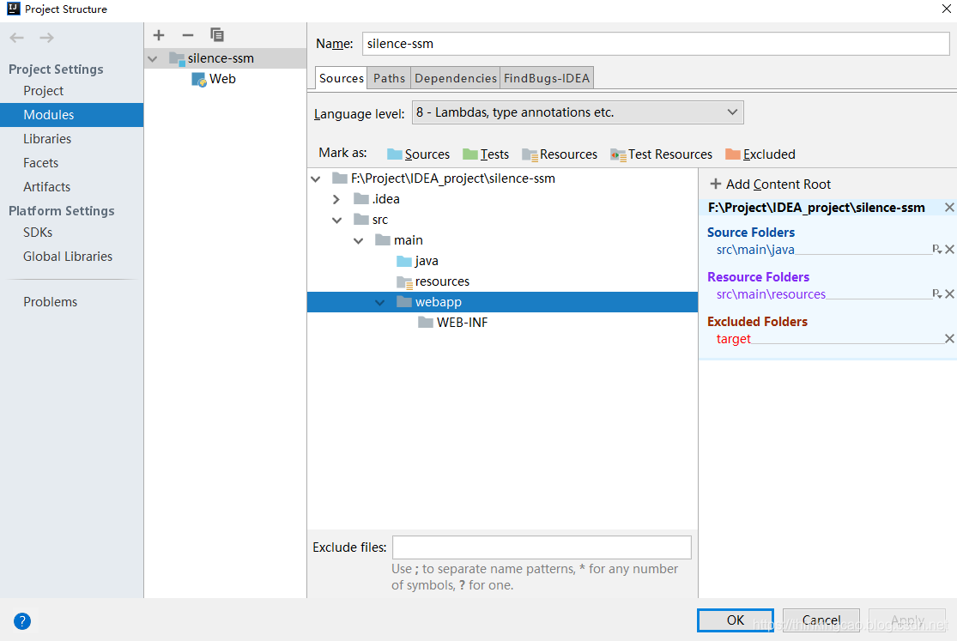This screenshot has width=957, height=641.
Task: Click the Exclude files input field
Action: click(x=542, y=547)
